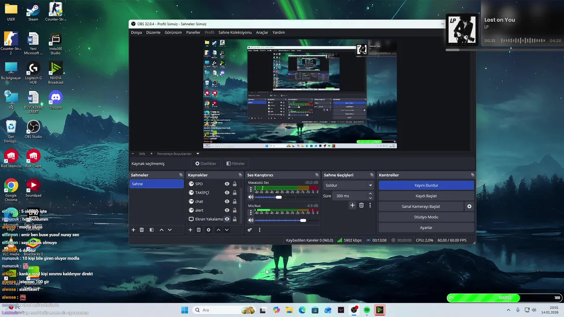Zoom in the preview with the plus icon
Viewport: 564px width, 317px height.
(x=151, y=154)
